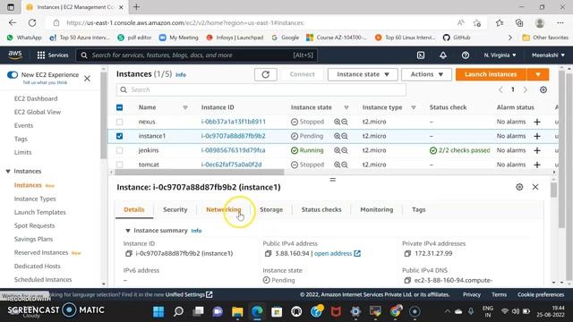Open the nexus instance ID link
The width and height of the screenshot is (573, 322).
click(233, 122)
